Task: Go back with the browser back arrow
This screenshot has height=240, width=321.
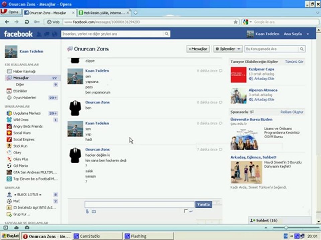Action: click(7, 22)
